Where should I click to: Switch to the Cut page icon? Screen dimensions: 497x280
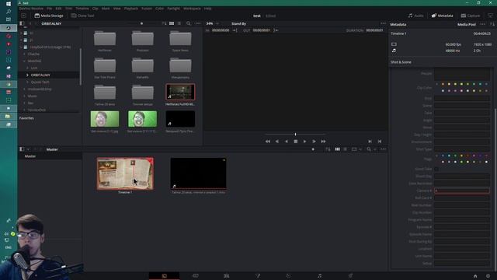click(195, 276)
